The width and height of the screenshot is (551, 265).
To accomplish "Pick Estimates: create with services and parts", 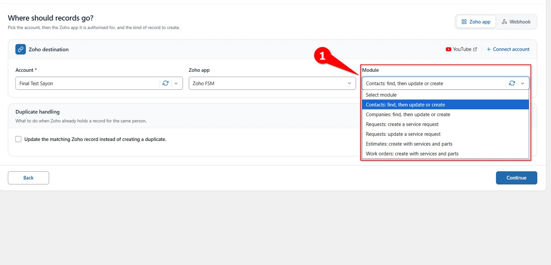I will tap(445, 144).
